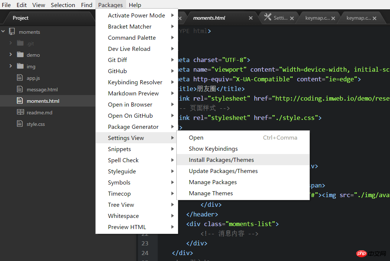Open the Bracket Matcher submenu arrow
Screen dimensions: 390x261
tap(173, 26)
